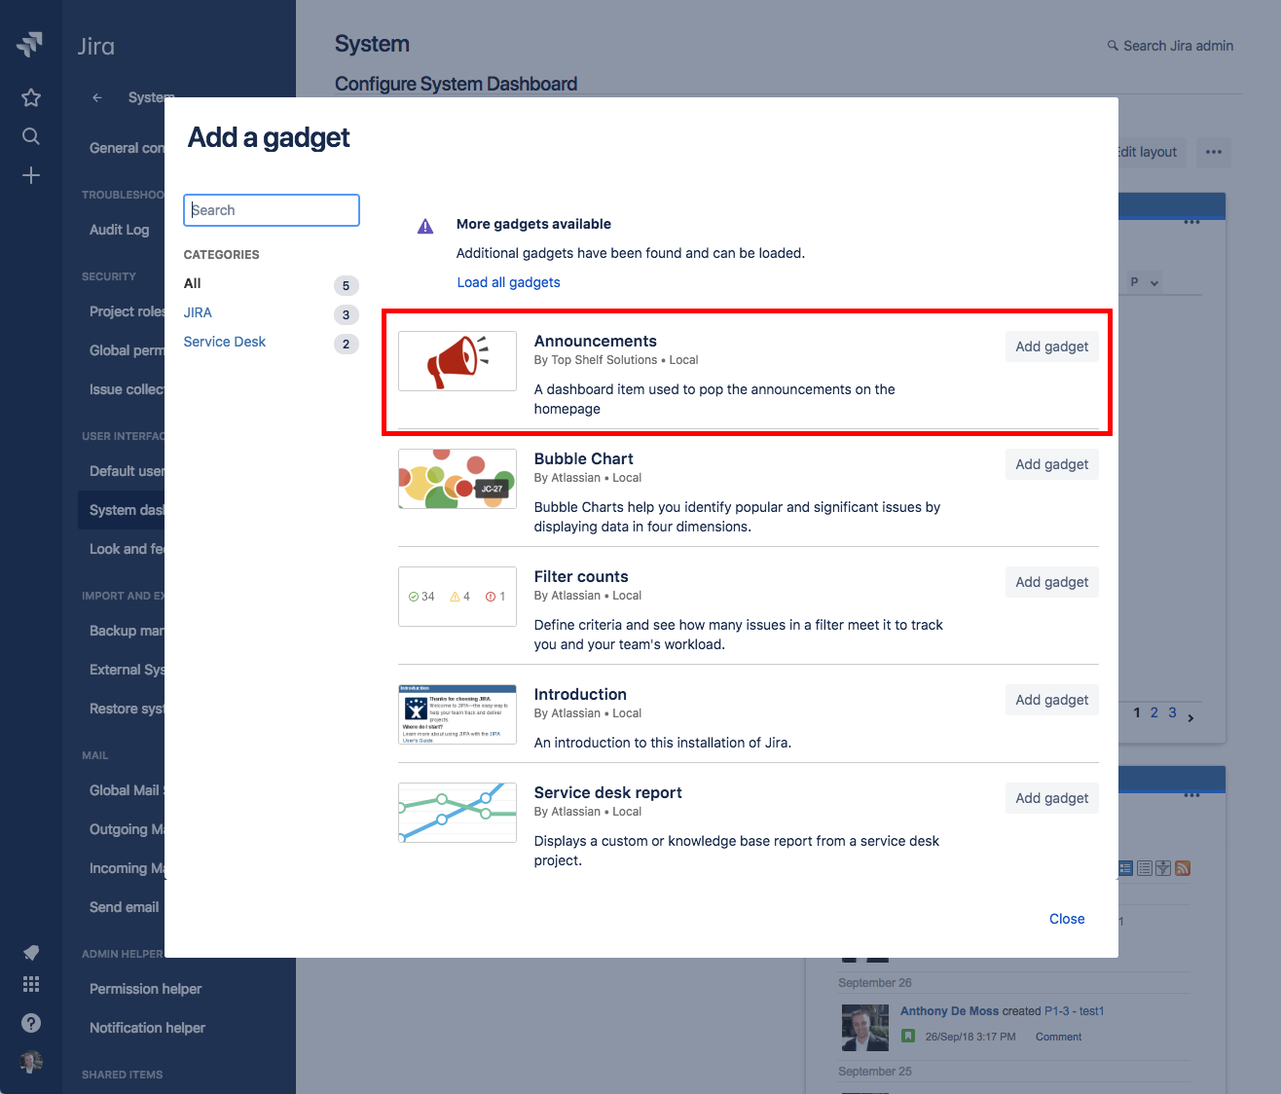
Task: Click the Bubble Chart gadget title
Action: (584, 458)
